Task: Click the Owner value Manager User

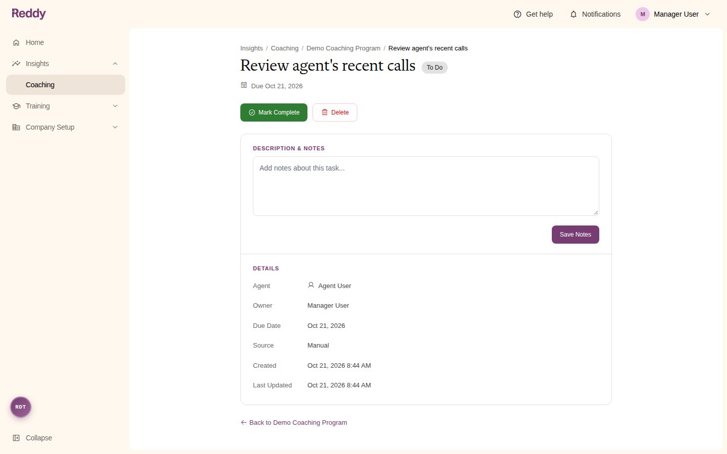Action: click(328, 306)
